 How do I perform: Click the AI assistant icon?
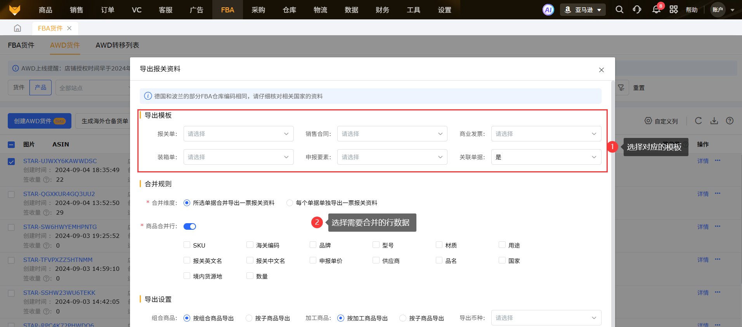548,10
